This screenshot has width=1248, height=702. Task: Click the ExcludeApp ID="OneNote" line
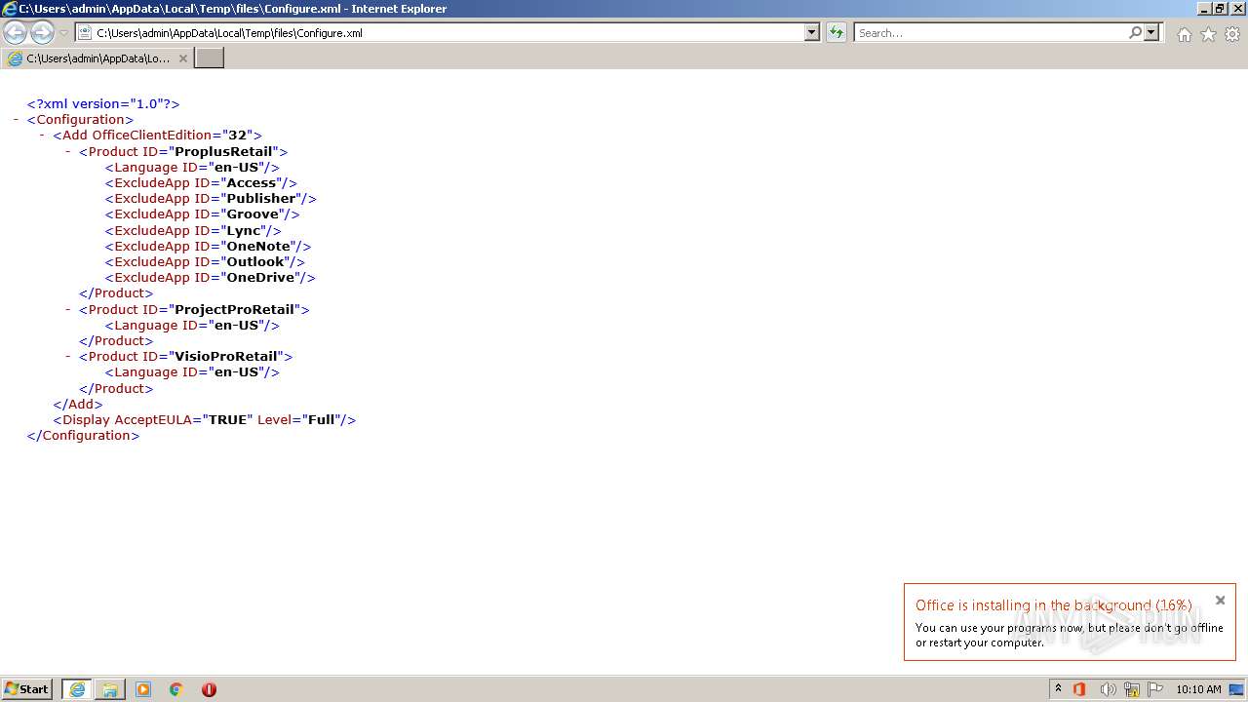click(209, 246)
